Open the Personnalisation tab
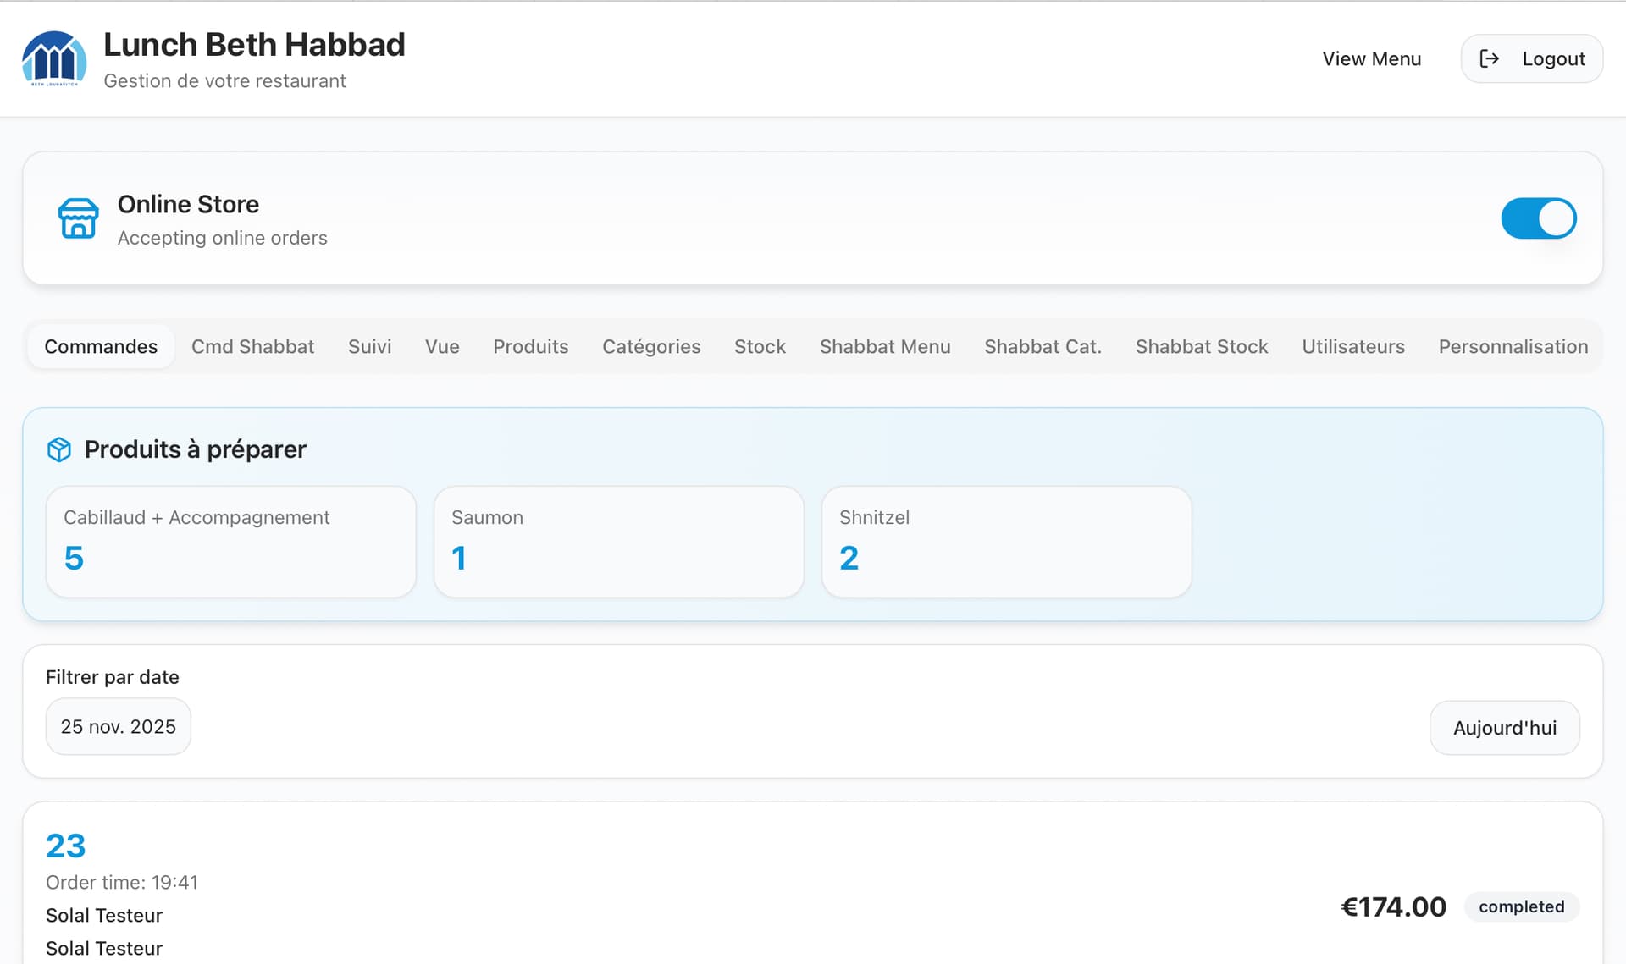This screenshot has width=1626, height=964. (x=1513, y=346)
